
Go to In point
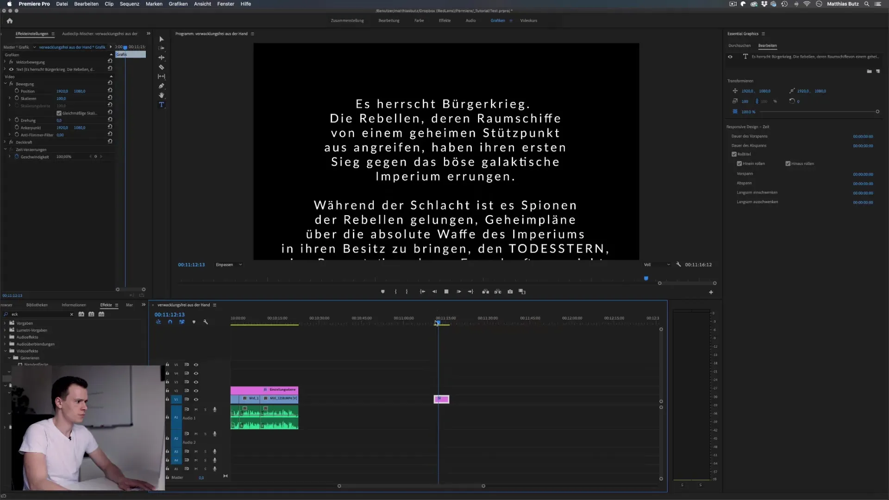(422, 292)
